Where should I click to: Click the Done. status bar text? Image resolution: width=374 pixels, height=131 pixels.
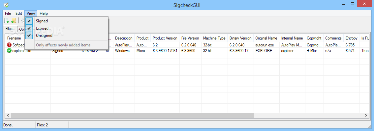[x=8, y=125]
